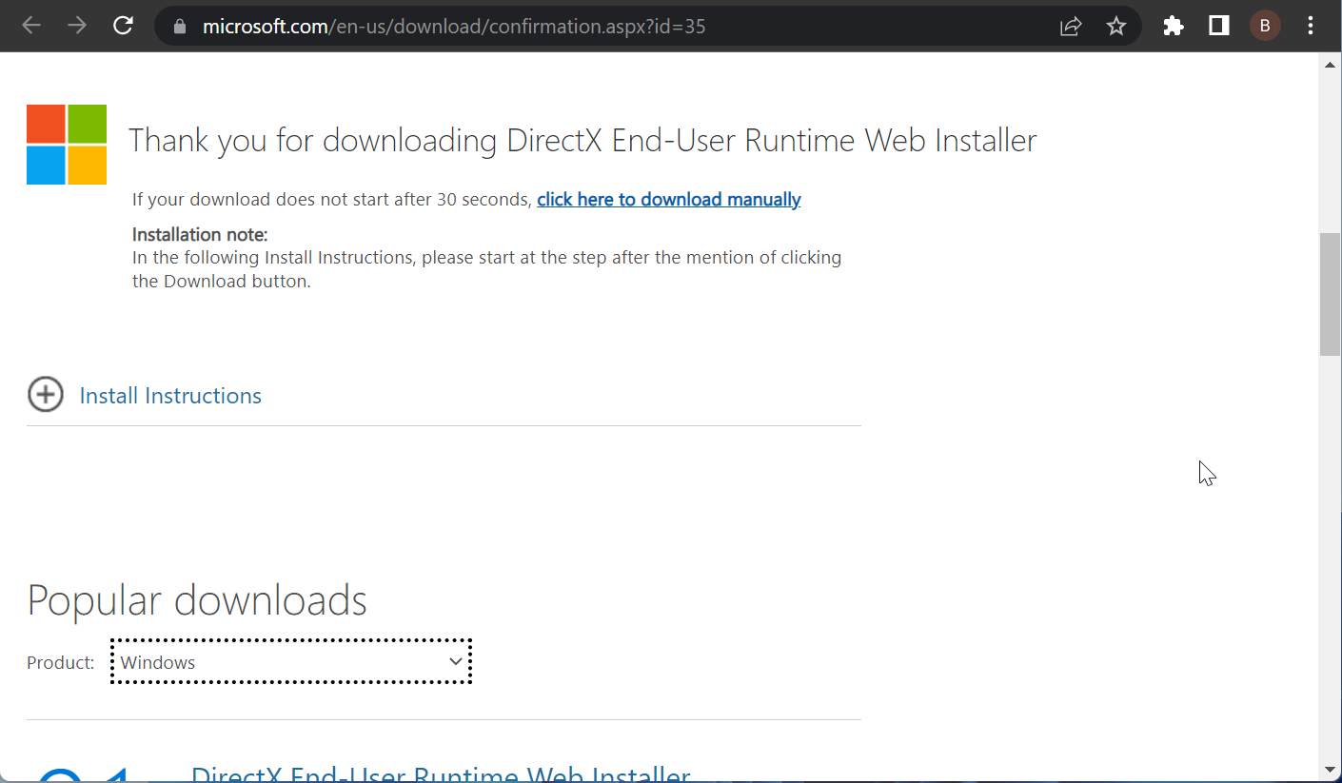
Task: Open the Chrome three-dot menu
Action: (x=1311, y=26)
